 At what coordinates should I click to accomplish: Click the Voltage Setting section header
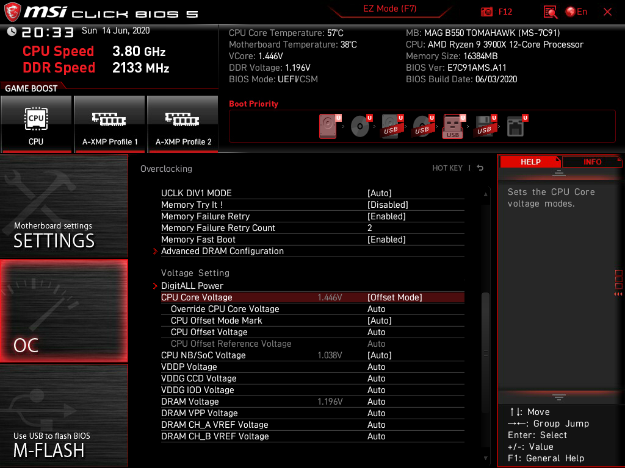(195, 273)
